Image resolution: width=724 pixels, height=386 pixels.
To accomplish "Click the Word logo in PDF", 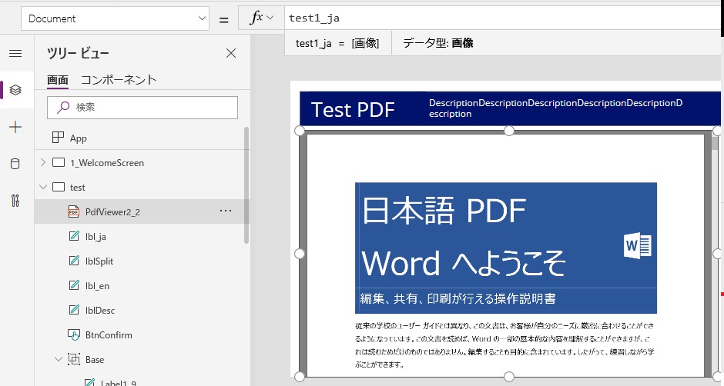I will pos(638,245).
